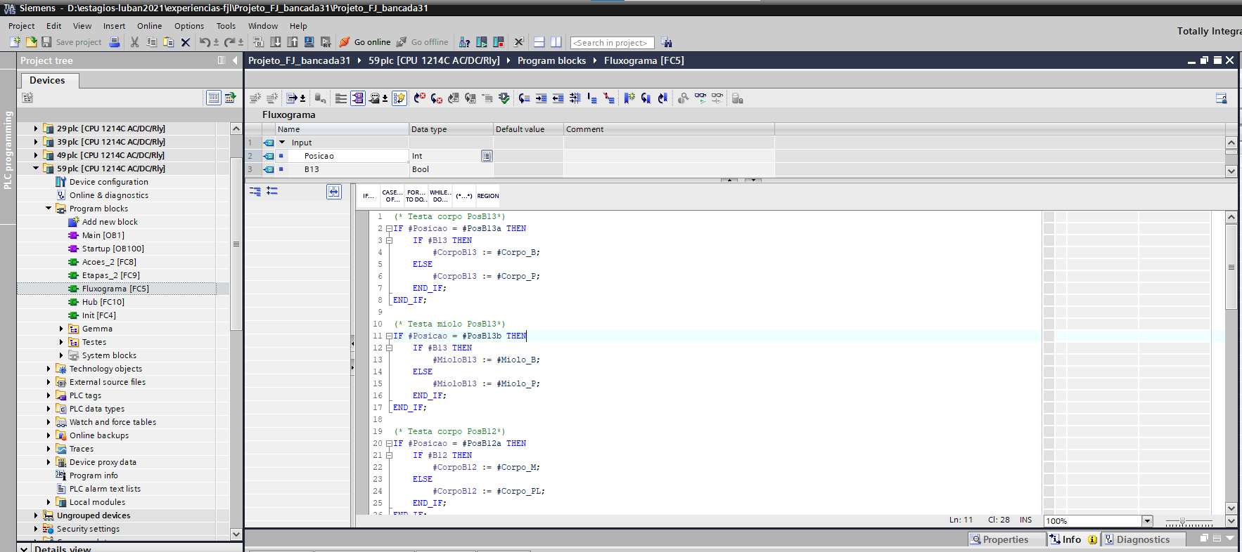Open the Project menu
This screenshot has height=552, width=1242.
coord(22,26)
